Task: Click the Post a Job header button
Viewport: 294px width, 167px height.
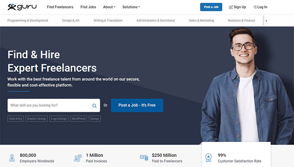Action: click(211, 7)
